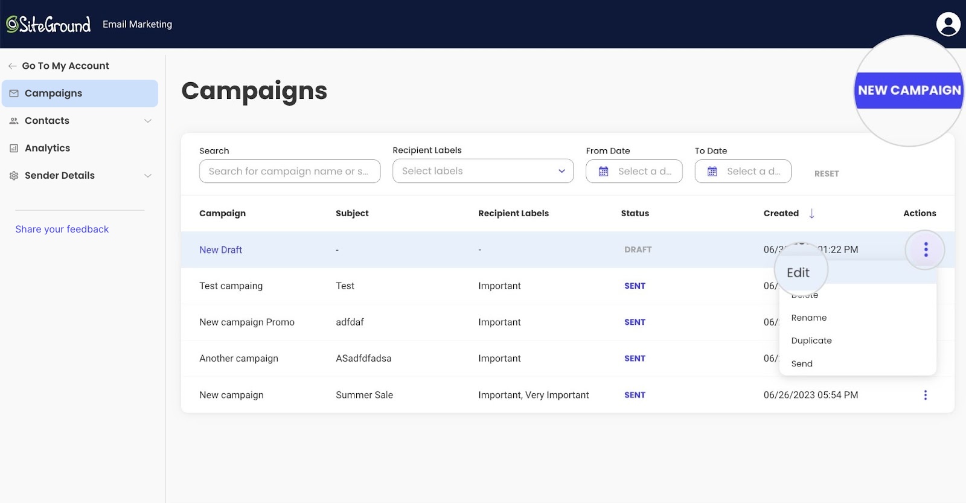Open the Share your feedback link
This screenshot has height=503, width=966.
click(62, 229)
